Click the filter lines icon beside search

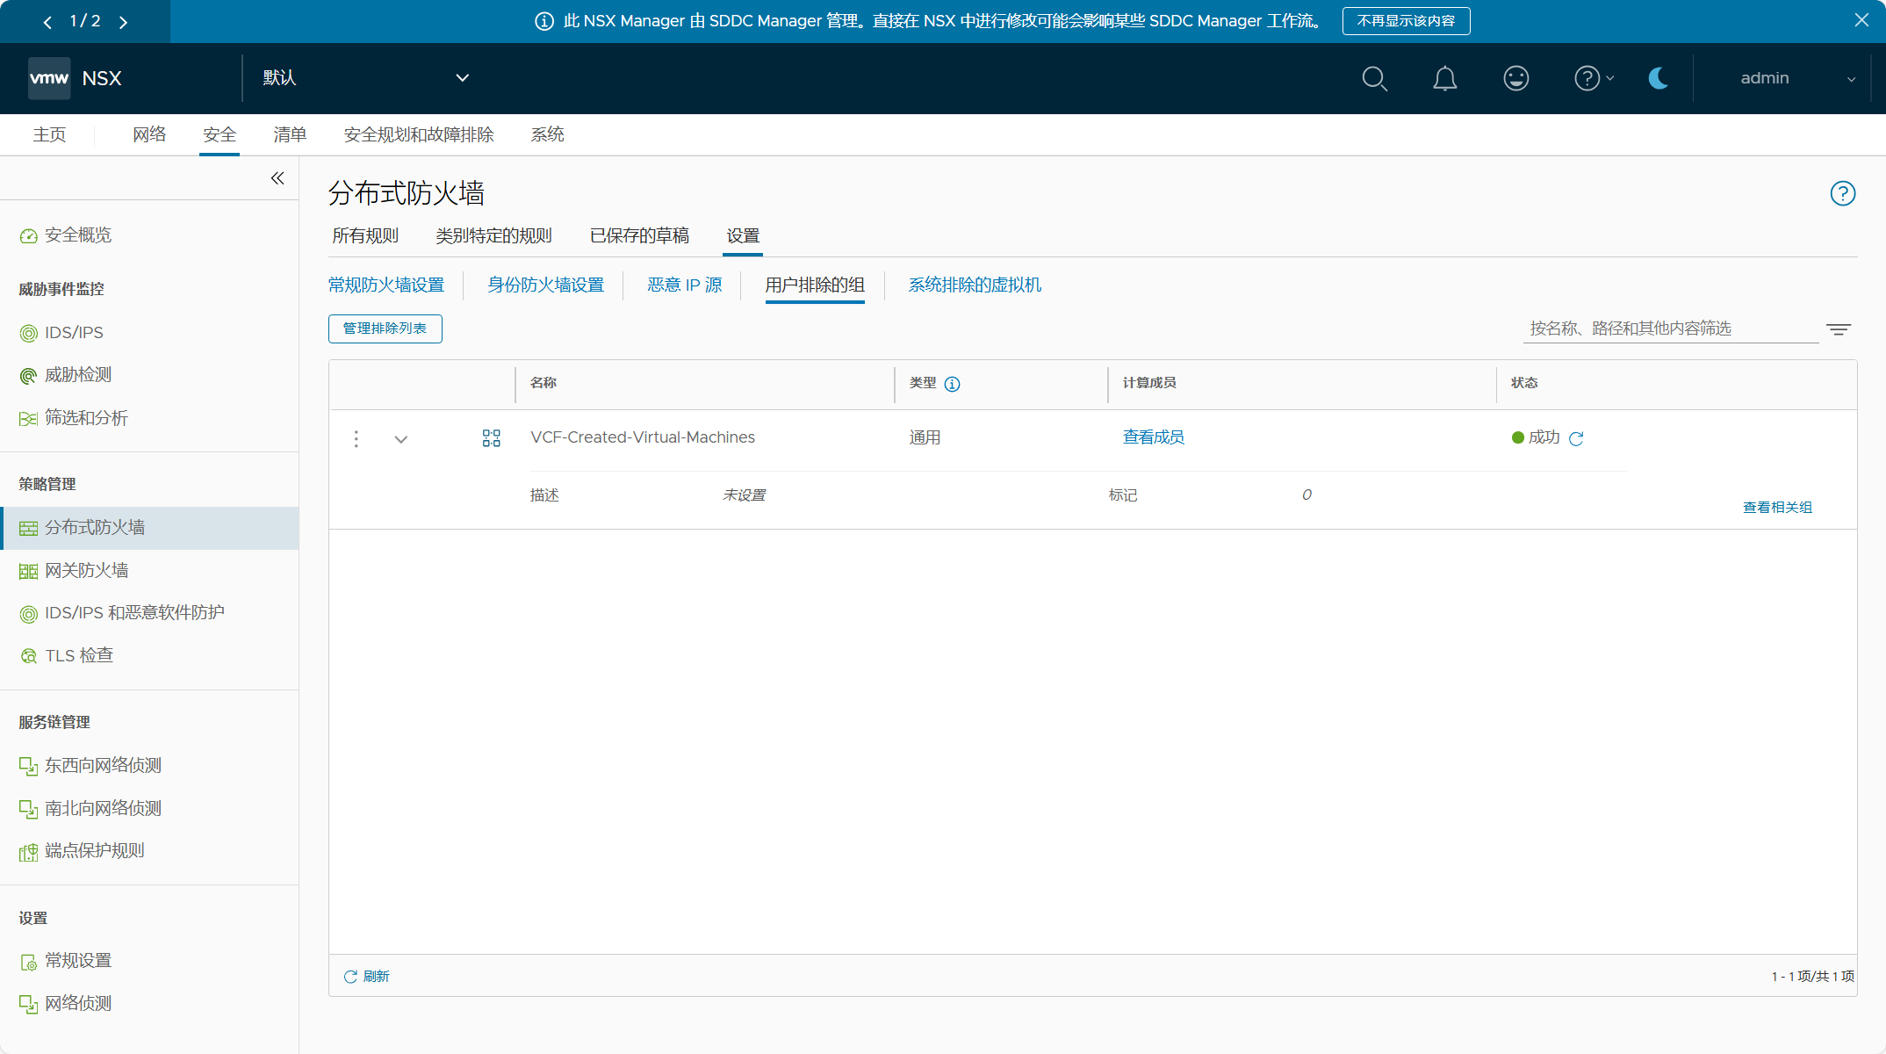click(1839, 329)
